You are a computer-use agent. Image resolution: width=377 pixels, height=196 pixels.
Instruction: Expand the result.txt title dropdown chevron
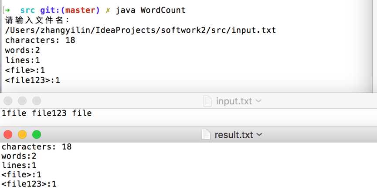259,135
